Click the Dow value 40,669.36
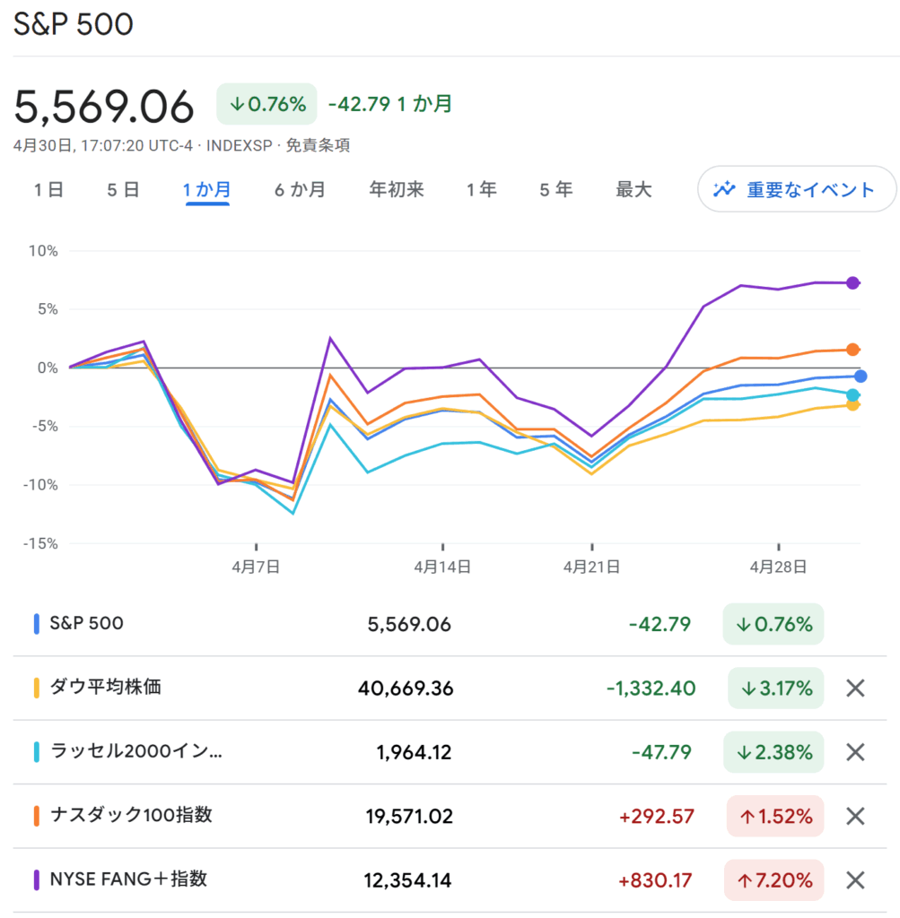Screen dimensions: 900x918 point(406,688)
